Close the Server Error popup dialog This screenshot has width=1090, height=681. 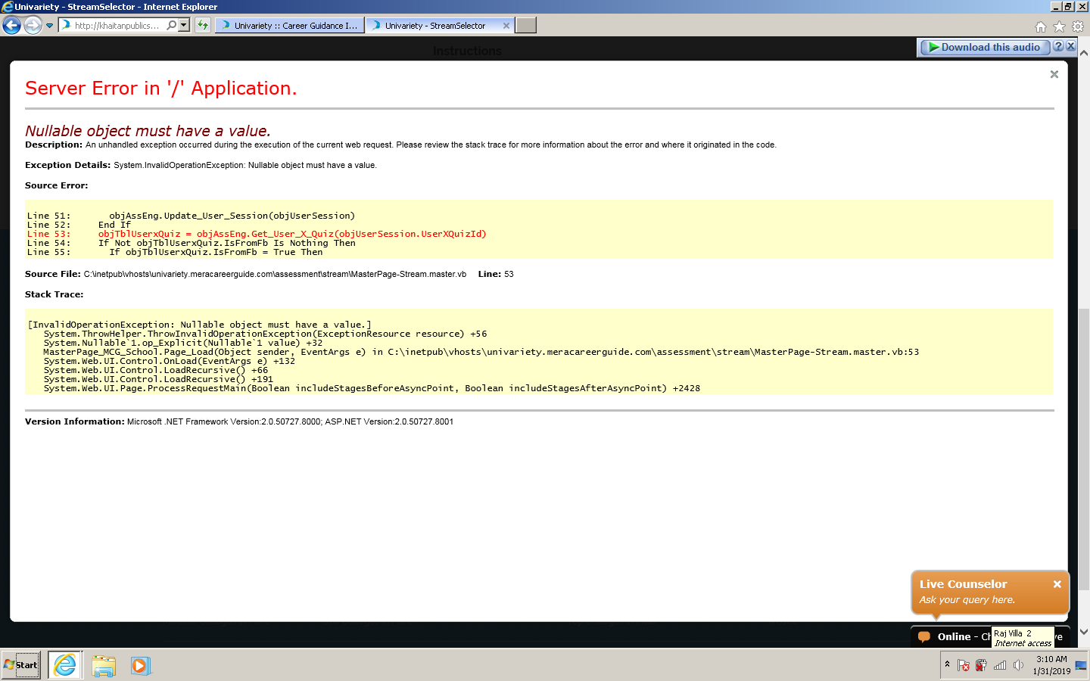(x=1054, y=74)
